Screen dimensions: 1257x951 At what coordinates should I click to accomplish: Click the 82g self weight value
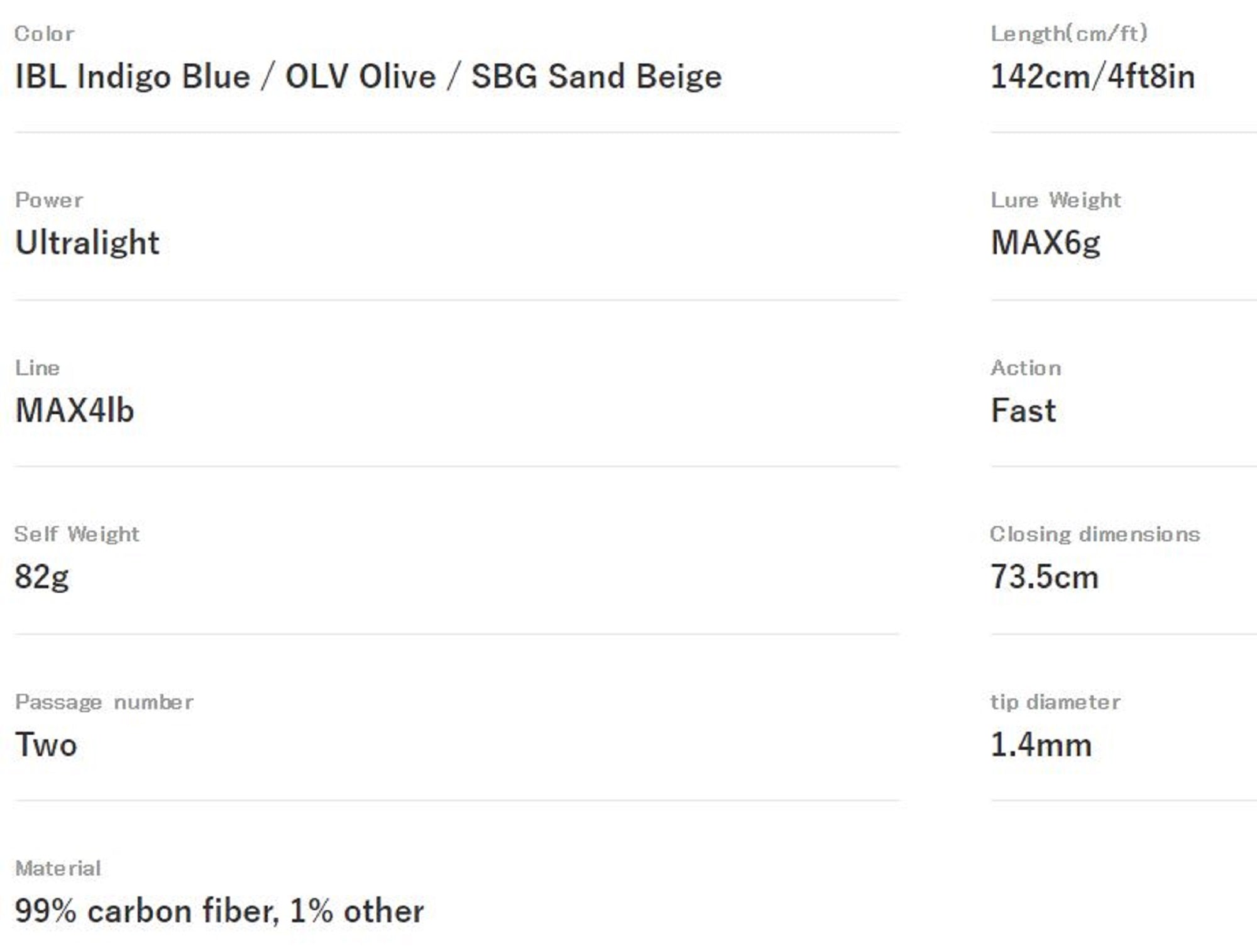click(41, 576)
